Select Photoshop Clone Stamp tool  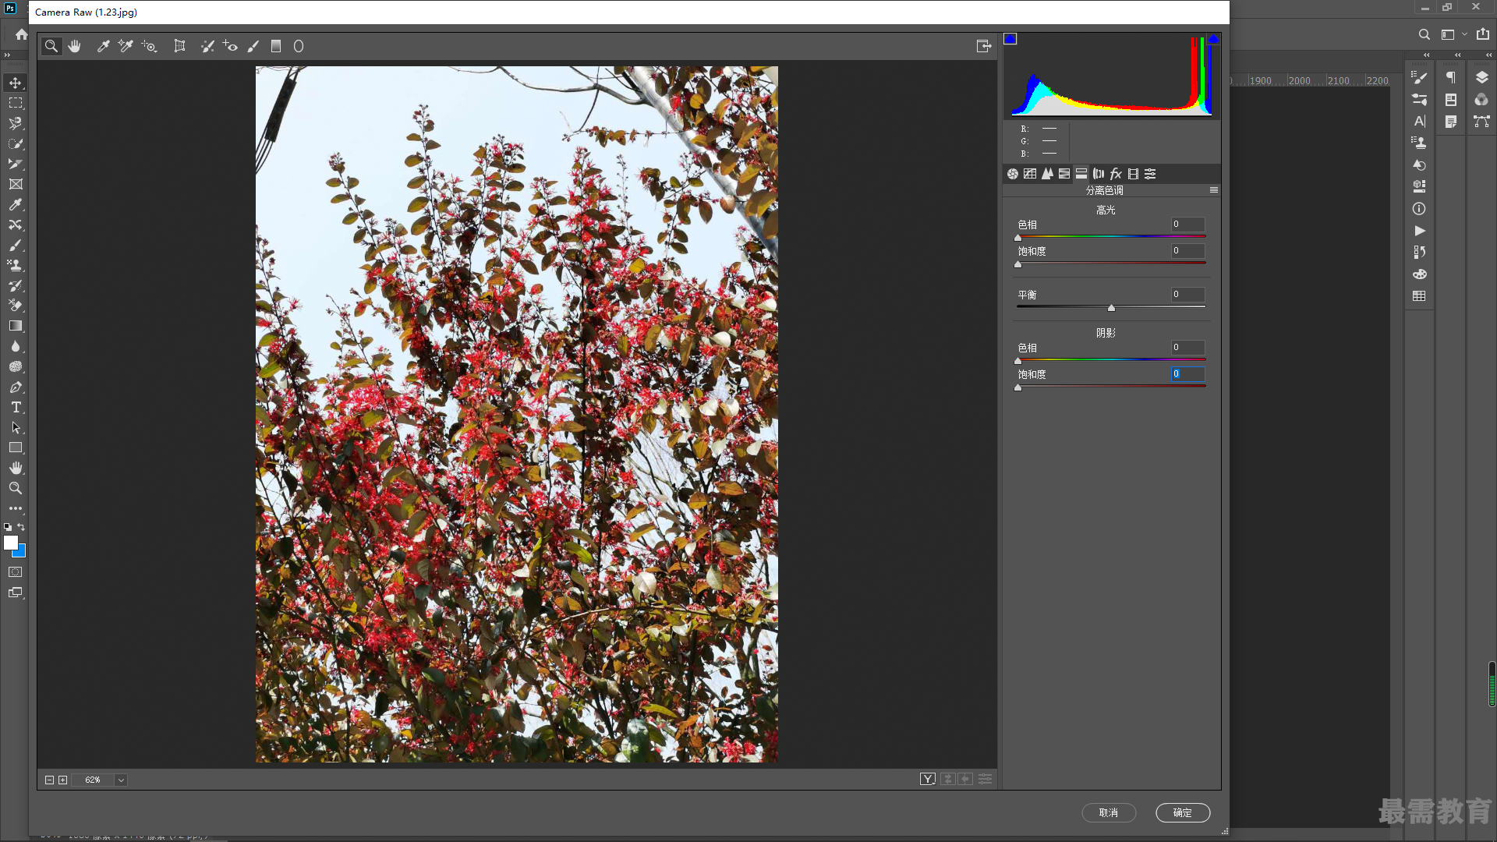coord(16,265)
